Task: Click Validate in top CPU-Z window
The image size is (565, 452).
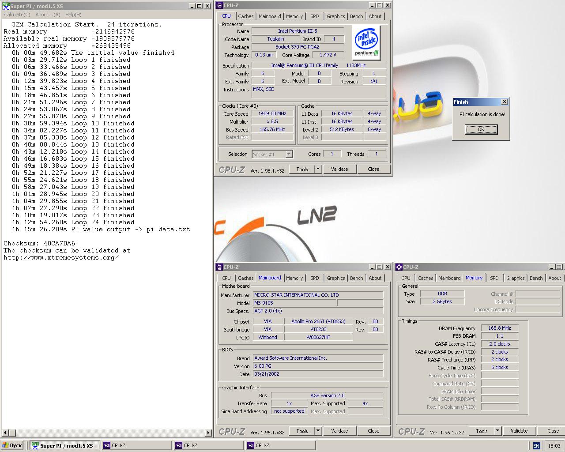Action: tap(339, 169)
